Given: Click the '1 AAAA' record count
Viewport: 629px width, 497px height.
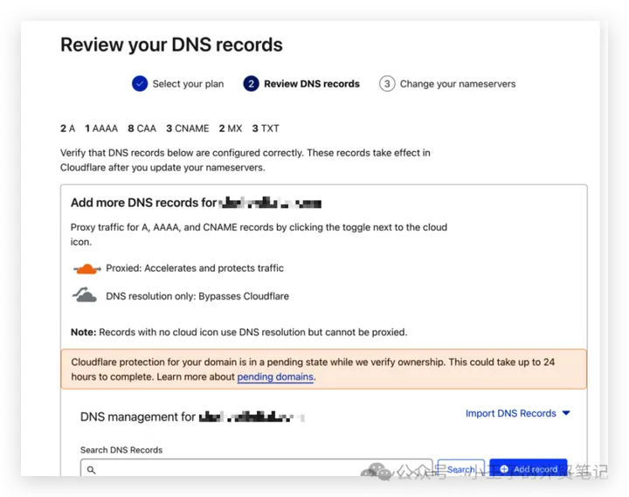Looking at the screenshot, I should point(101,128).
